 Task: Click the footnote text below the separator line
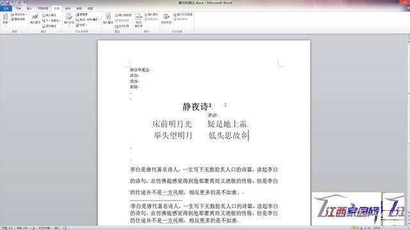(204, 213)
